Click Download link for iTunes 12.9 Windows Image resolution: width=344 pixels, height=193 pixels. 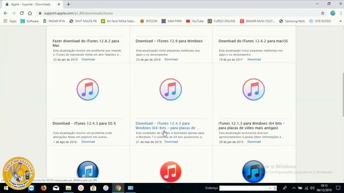coord(171,60)
